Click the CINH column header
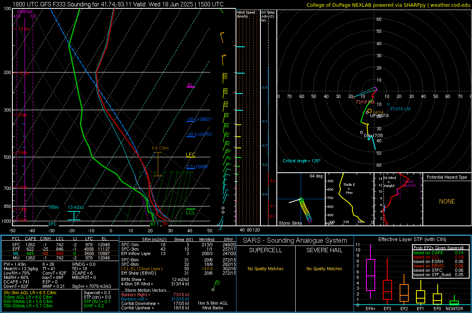Image resolution: width=472 pixels, height=313 pixels. (x=46, y=239)
